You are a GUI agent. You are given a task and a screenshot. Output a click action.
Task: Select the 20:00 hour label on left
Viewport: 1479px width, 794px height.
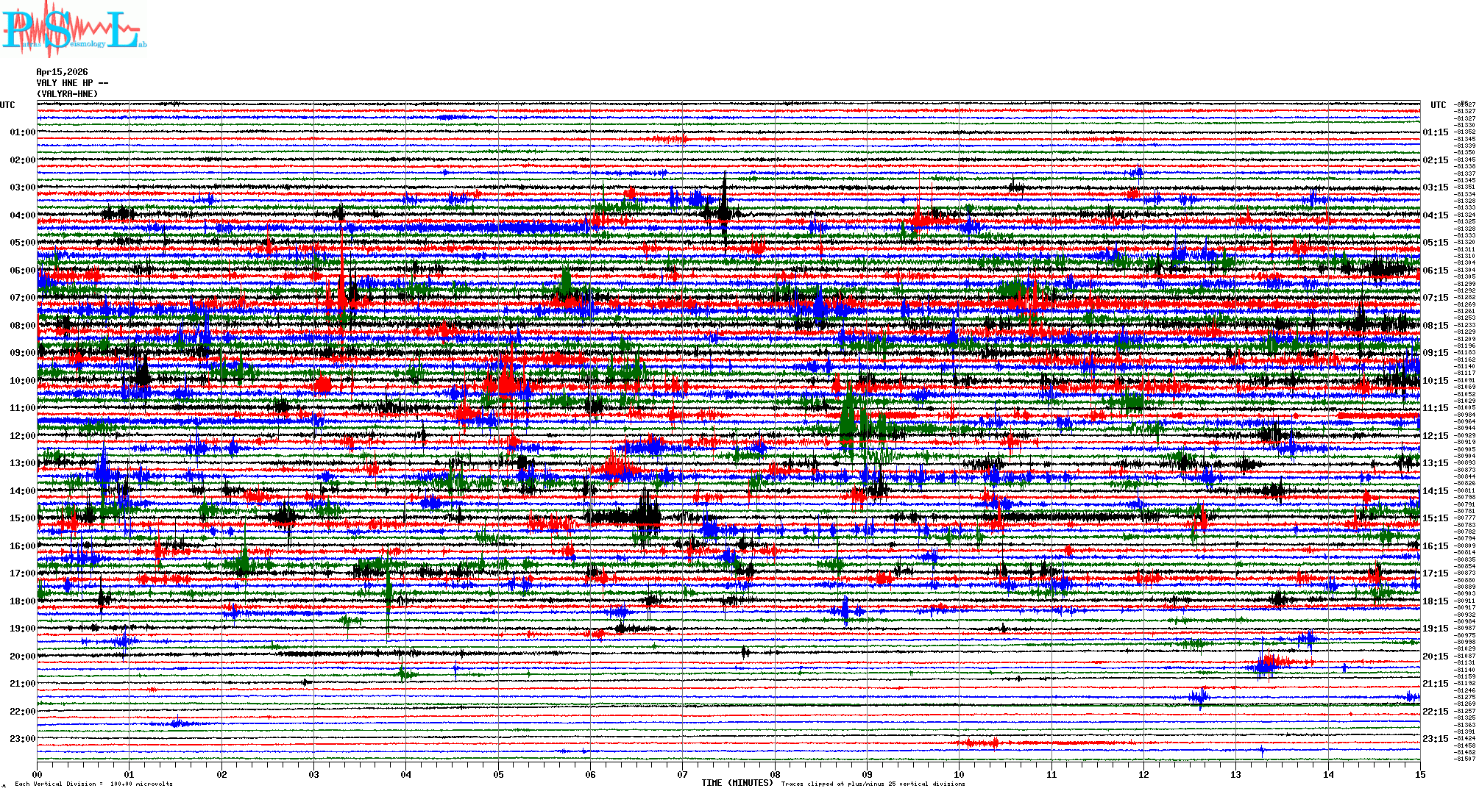pyautogui.click(x=22, y=657)
